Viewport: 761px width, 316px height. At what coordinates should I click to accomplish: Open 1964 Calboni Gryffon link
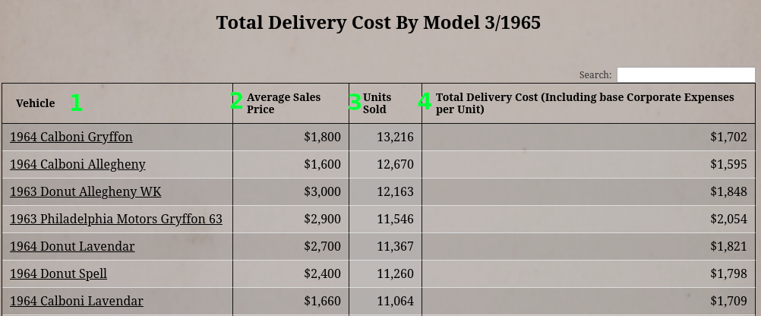coord(71,137)
